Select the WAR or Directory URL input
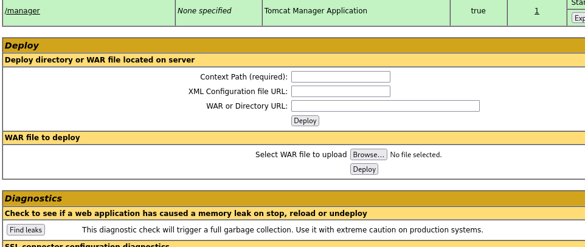The width and height of the screenshot is (585, 247). pos(385,106)
